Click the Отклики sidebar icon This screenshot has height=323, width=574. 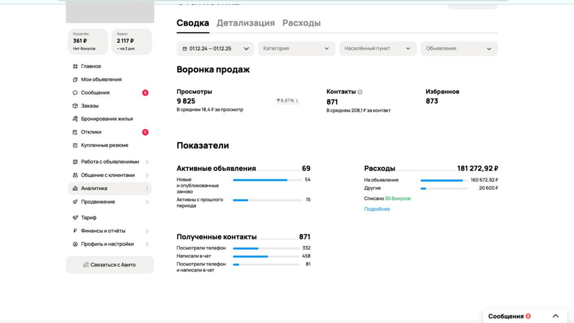pyautogui.click(x=75, y=132)
